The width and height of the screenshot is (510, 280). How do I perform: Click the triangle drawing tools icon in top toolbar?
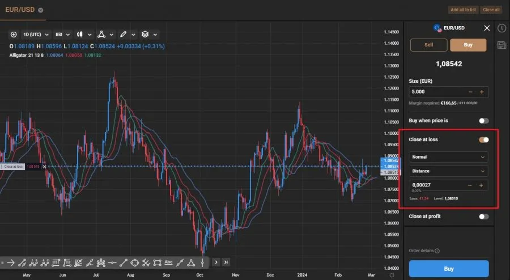click(101, 35)
